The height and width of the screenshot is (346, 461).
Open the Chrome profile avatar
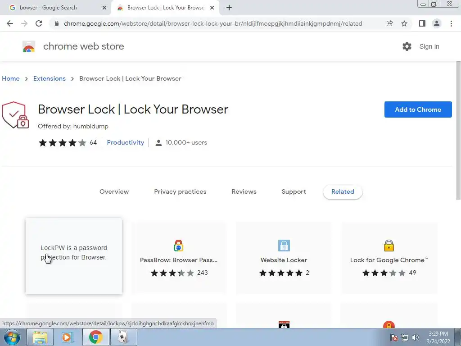437,23
